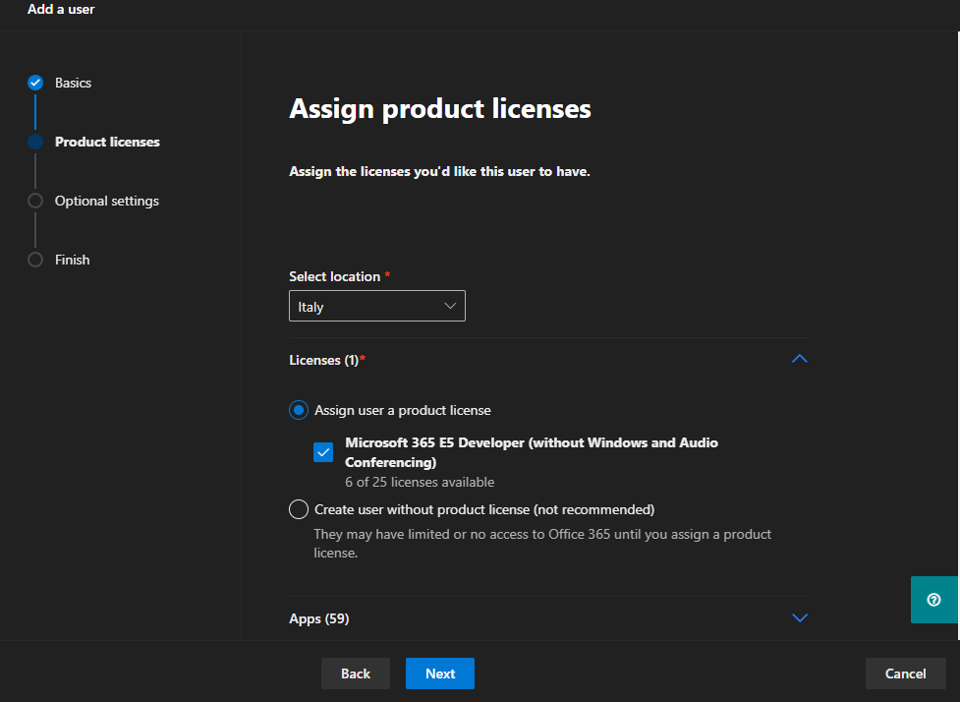Expand the Apps (59) section chevron
The width and height of the screenshot is (960, 702).
(x=799, y=618)
